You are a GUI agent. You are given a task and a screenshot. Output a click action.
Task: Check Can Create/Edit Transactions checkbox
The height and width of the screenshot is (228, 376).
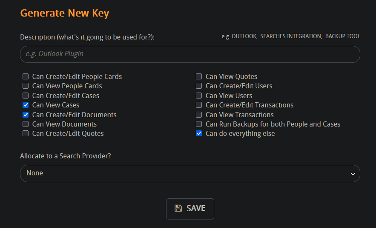[199, 105]
